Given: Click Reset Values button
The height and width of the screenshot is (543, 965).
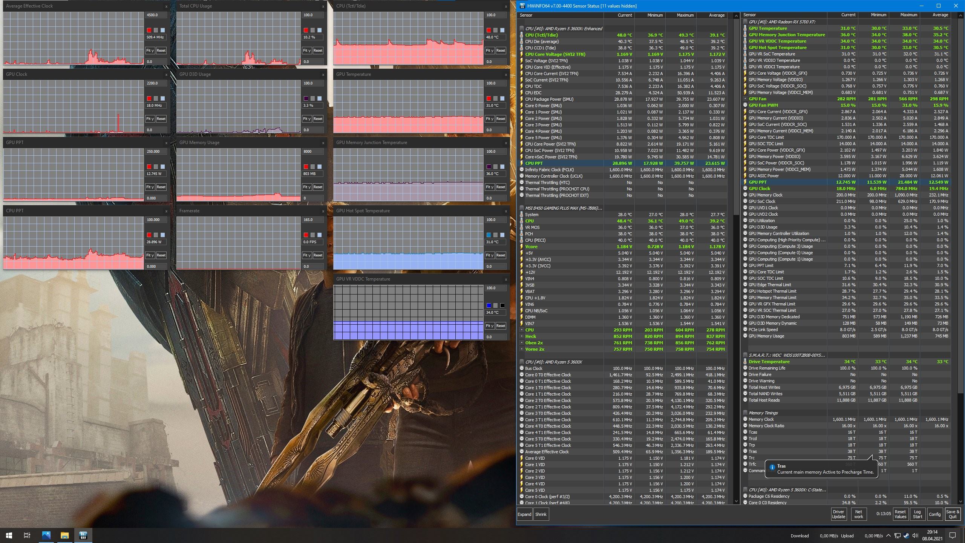Looking at the screenshot, I should 900,514.
